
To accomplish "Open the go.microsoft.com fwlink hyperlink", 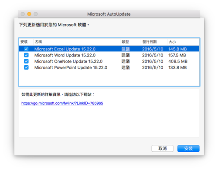I will [x=62, y=103].
